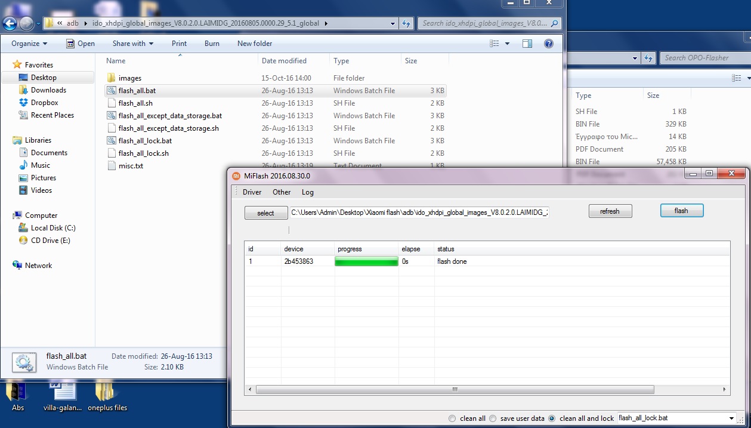Select the save user data option

(x=493, y=418)
